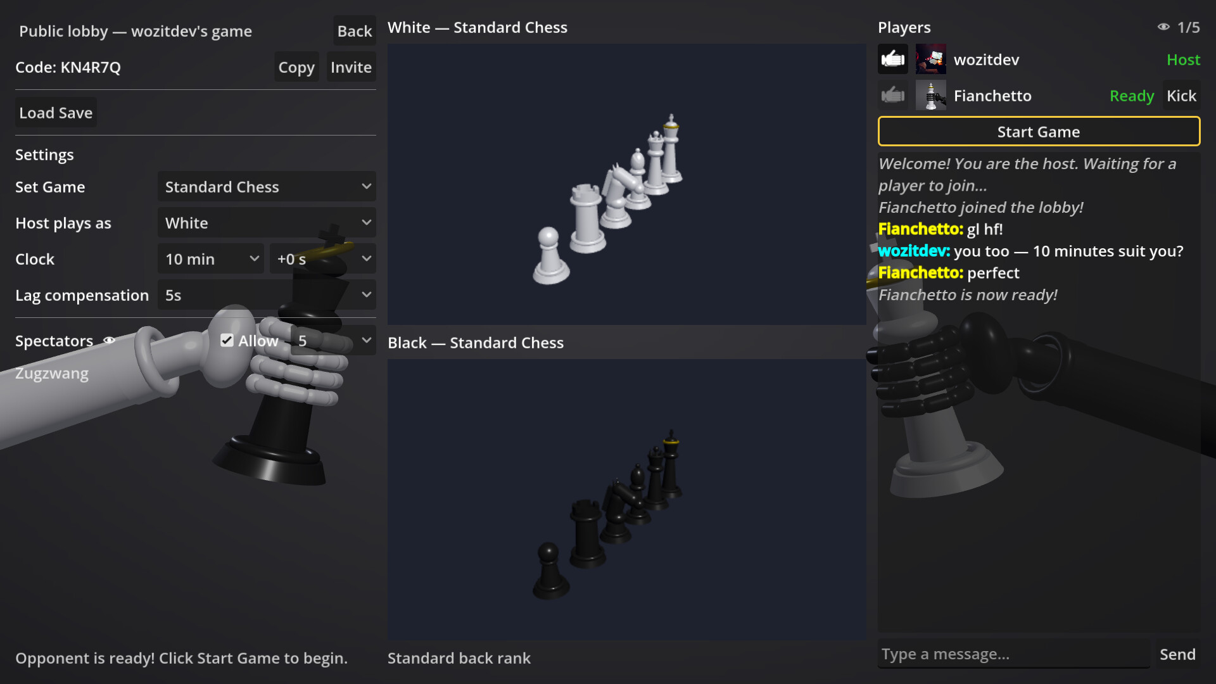Image resolution: width=1216 pixels, height=684 pixels.
Task: Click the 'Fianchetto: gl hf!' chat message
Action: (940, 229)
